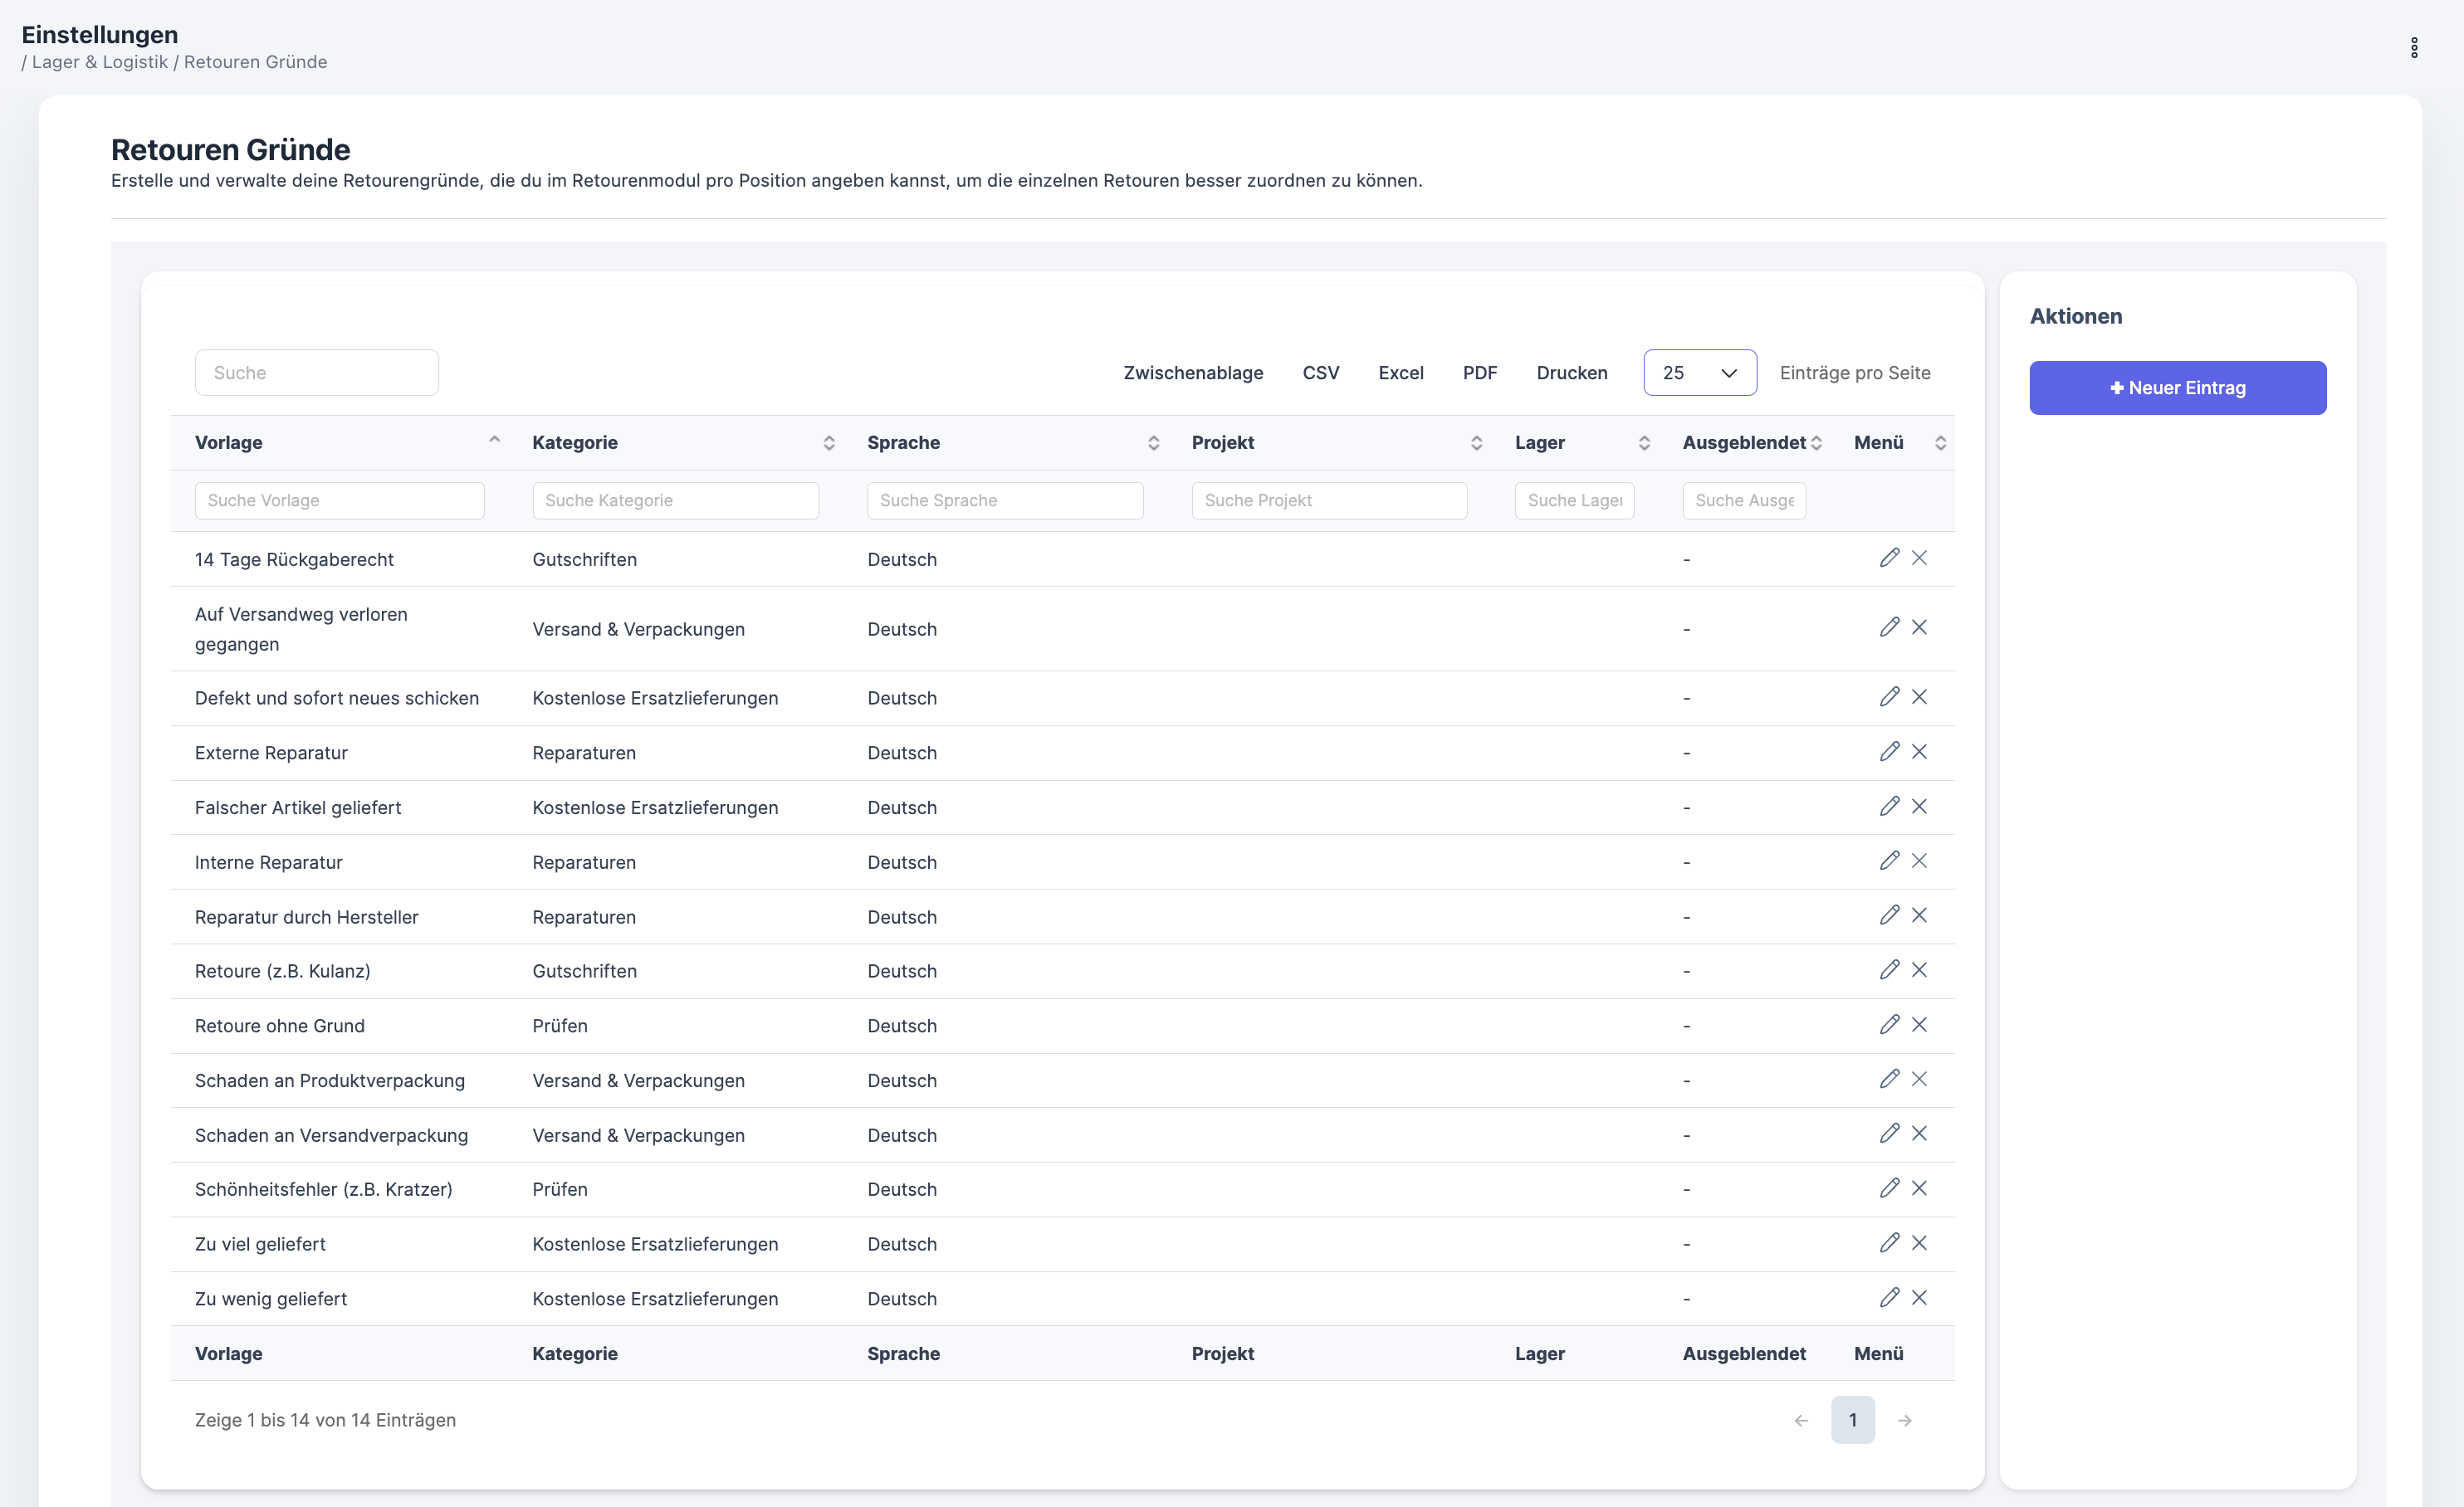Click the Suche Sprache filter field
The width and height of the screenshot is (2464, 1507).
tap(1005, 500)
